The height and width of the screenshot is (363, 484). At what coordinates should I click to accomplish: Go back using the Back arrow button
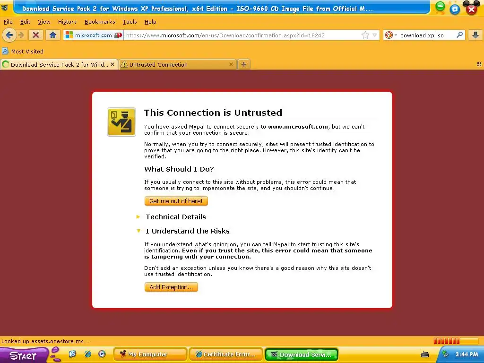coord(9,35)
